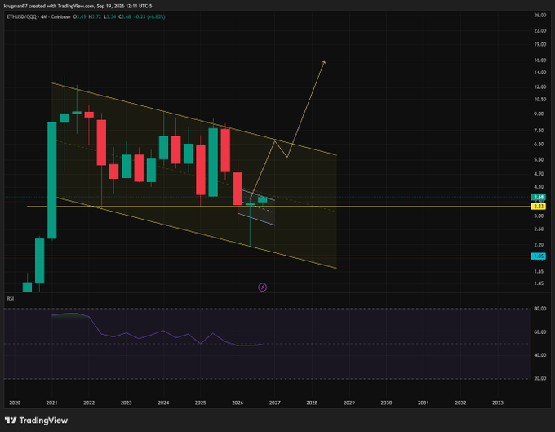Click the 20.00 RSI axis label
Image resolution: width=555 pixels, height=432 pixels.
click(x=539, y=379)
